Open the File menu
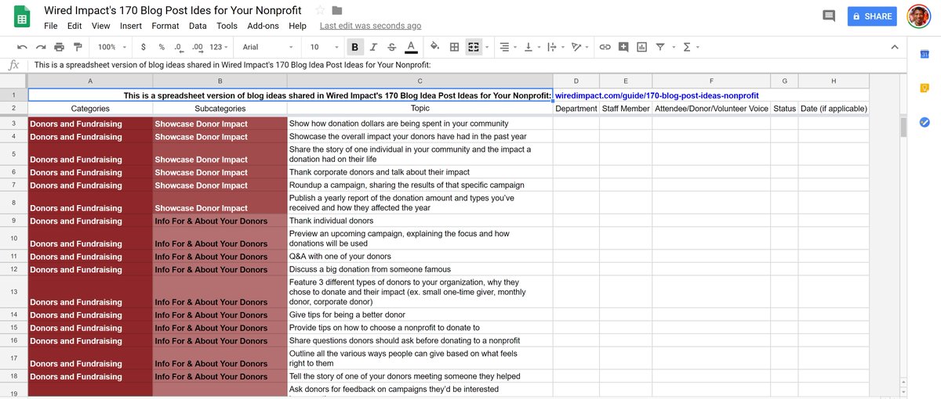 tap(51, 26)
